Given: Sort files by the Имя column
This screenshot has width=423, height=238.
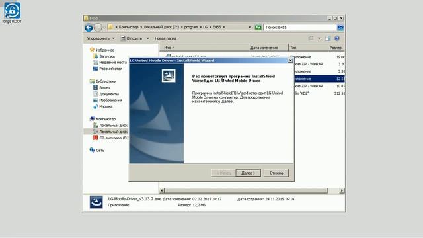Looking at the screenshot, I should tap(204, 48).
